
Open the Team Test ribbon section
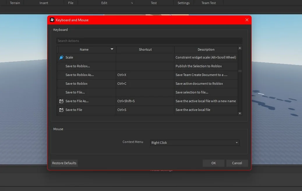[x=209, y=3]
